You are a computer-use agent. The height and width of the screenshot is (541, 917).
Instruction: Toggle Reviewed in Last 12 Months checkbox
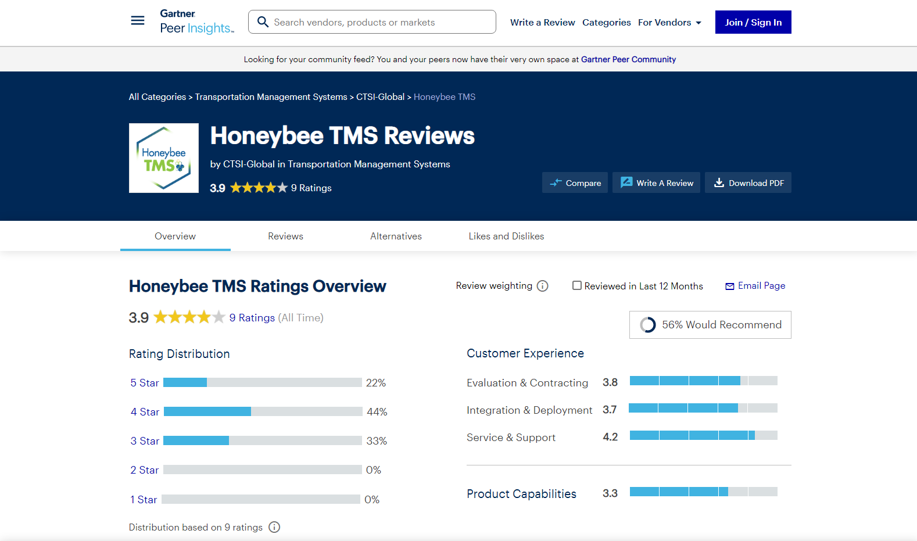577,285
